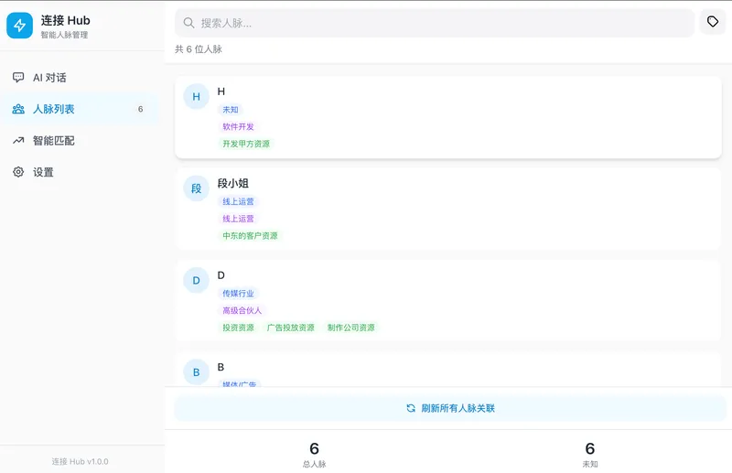
Task: Click the 段 contact avatar
Action: click(x=196, y=188)
